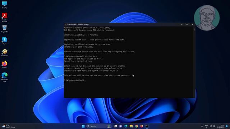The width and height of the screenshot is (230, 129).
Task: Click the taskbar Search box
Action: [x=99, y=126]
